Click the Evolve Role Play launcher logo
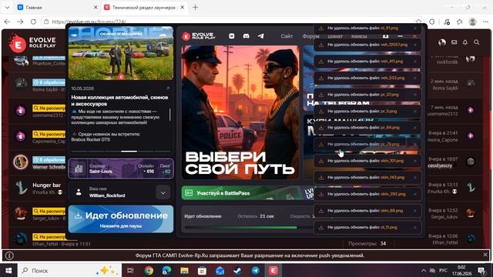This screenshot has height=277, width=493. point(199,36)
